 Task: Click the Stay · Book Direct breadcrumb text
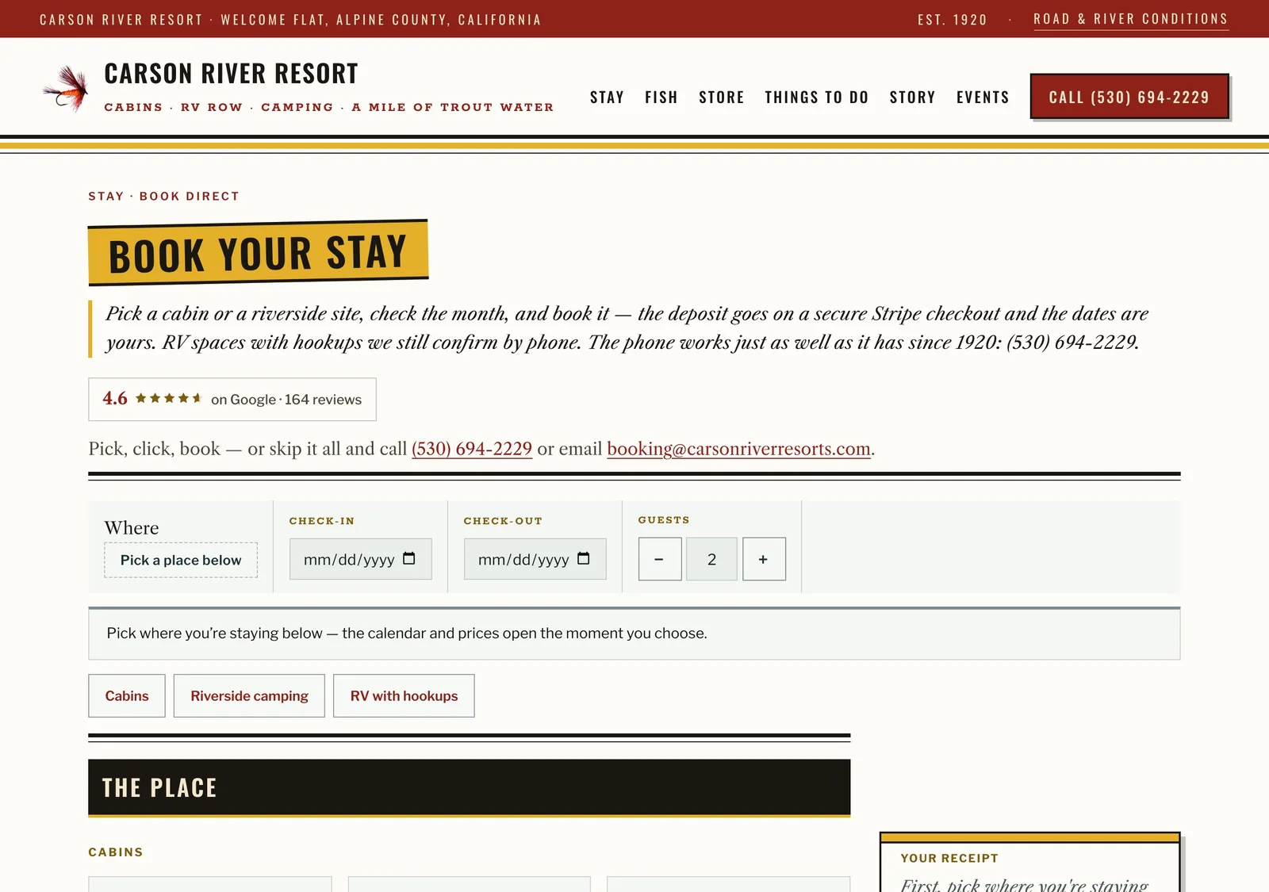click(163, 196)
